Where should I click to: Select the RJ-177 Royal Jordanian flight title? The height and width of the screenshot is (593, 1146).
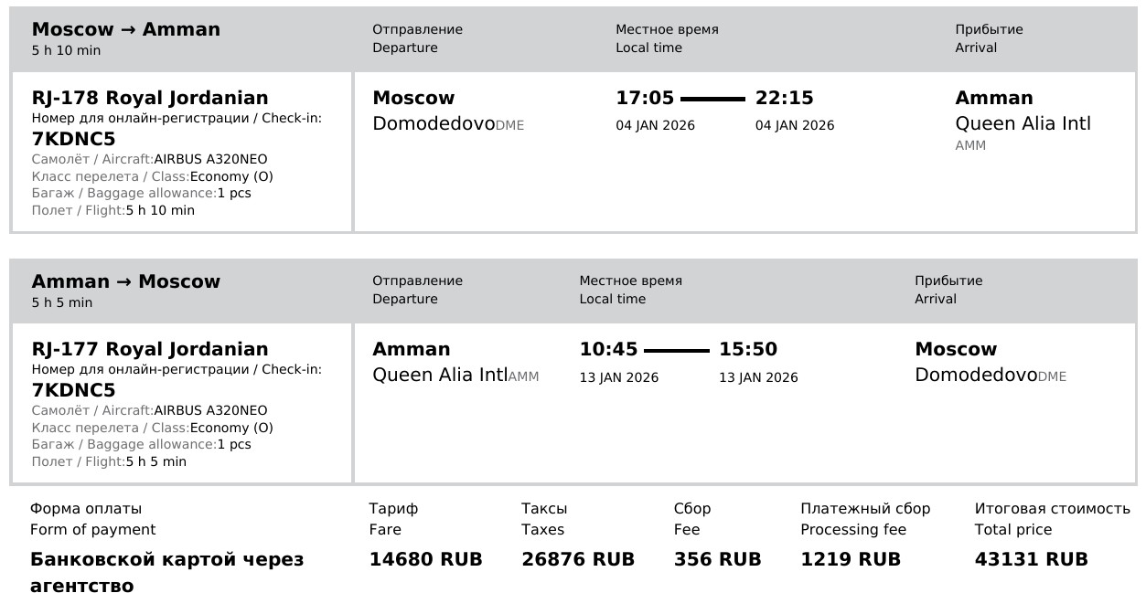(150, 349)
